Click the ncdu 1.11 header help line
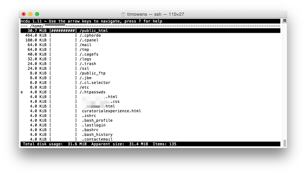The width and height of the screenshot is (306, 175). coord(150,21)
